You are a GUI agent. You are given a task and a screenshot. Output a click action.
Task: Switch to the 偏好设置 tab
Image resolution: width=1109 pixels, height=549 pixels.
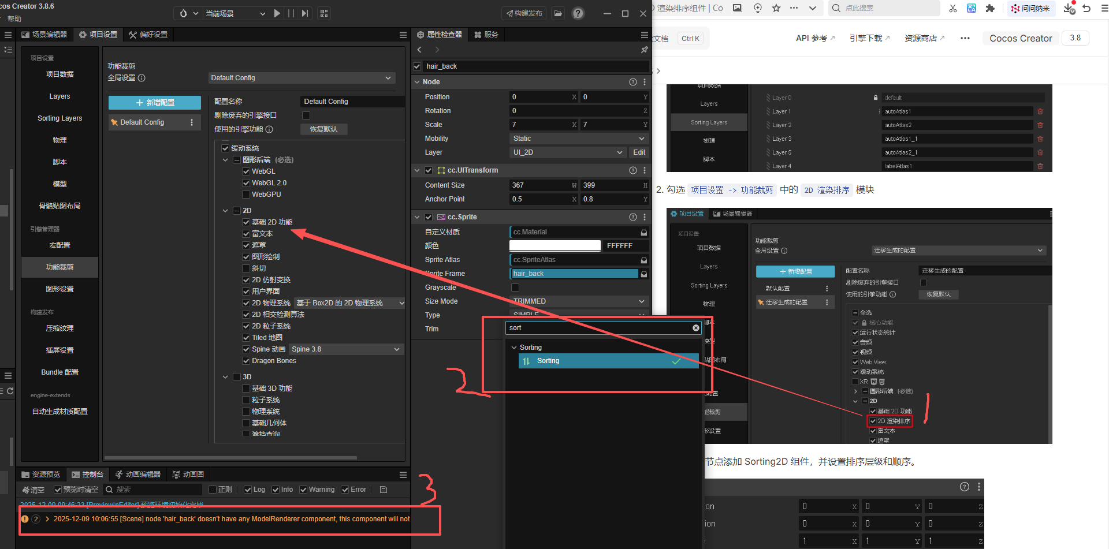coord(148,35)
